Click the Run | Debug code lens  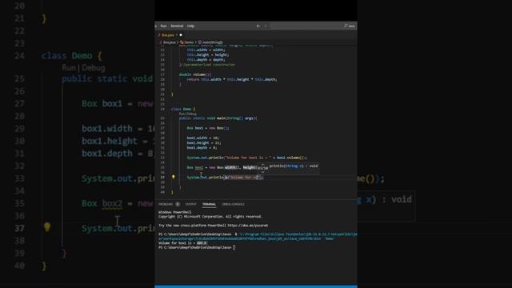188,114
